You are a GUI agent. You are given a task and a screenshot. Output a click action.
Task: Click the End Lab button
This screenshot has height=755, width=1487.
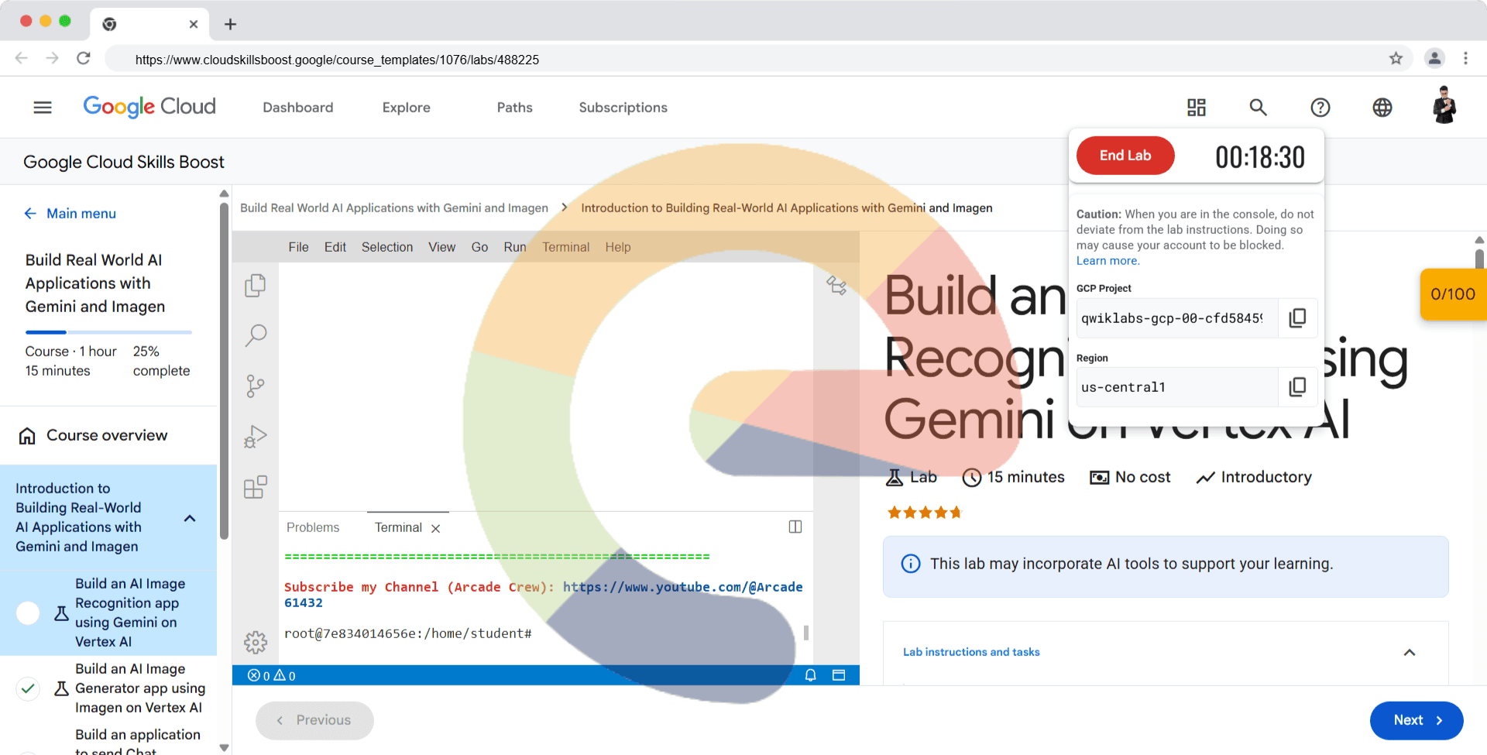click(1125, 156)
